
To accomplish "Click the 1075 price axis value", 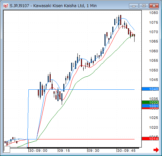I will tap(154, 22).
